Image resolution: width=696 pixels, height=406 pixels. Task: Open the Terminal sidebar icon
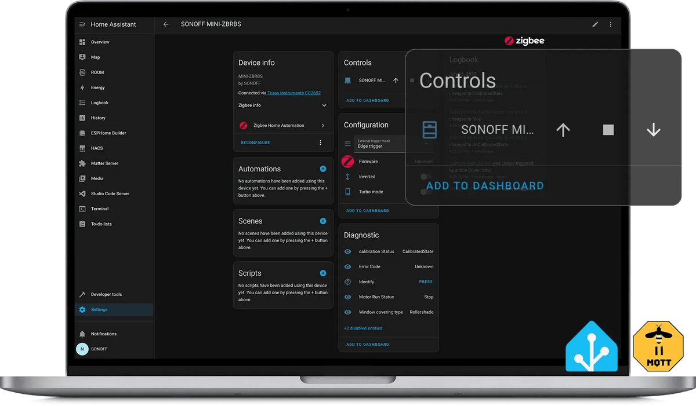(x=82, y=209)
